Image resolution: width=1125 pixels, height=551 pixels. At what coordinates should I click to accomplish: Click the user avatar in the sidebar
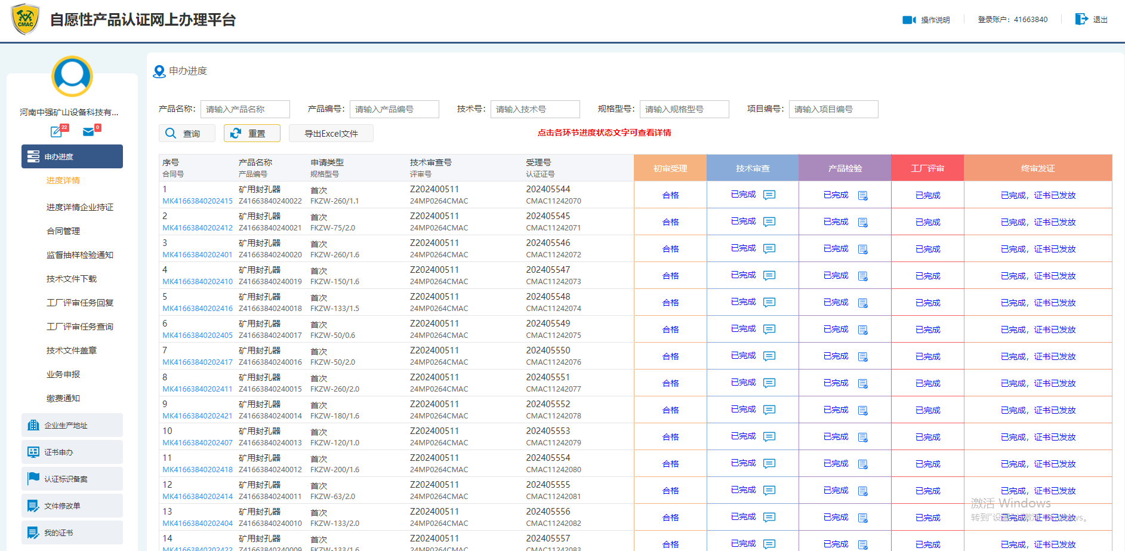point(72,76)
